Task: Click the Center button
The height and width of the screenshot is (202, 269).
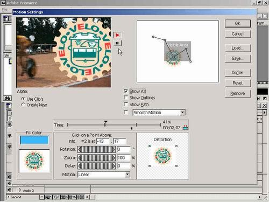Action: pyautogui.click(x=238, y=73)
